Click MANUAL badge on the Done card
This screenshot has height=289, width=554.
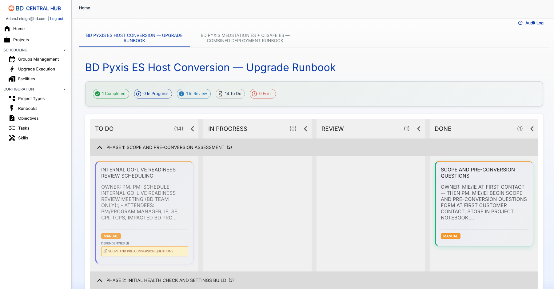pos(451,236)
